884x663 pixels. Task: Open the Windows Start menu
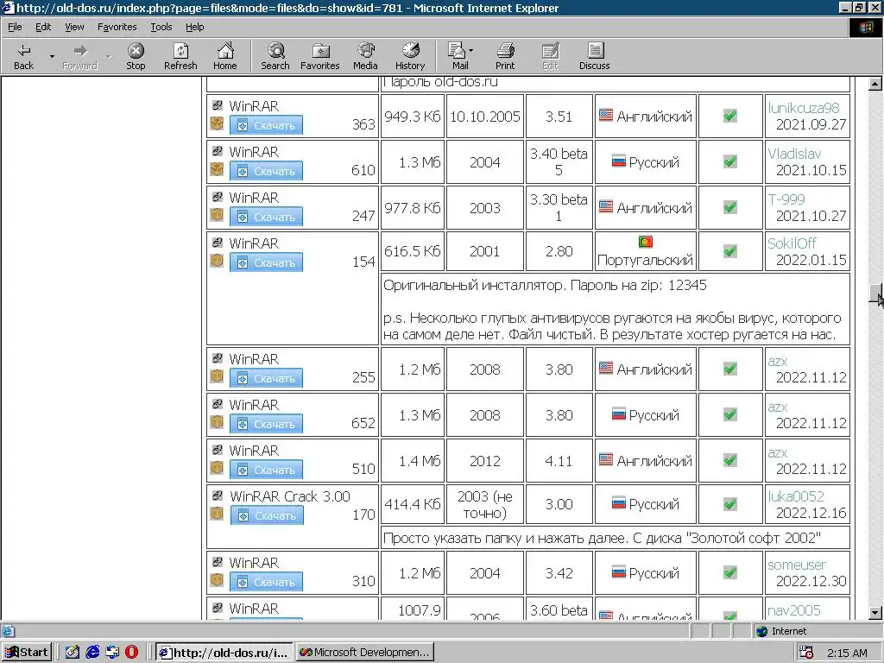[27, 653]
